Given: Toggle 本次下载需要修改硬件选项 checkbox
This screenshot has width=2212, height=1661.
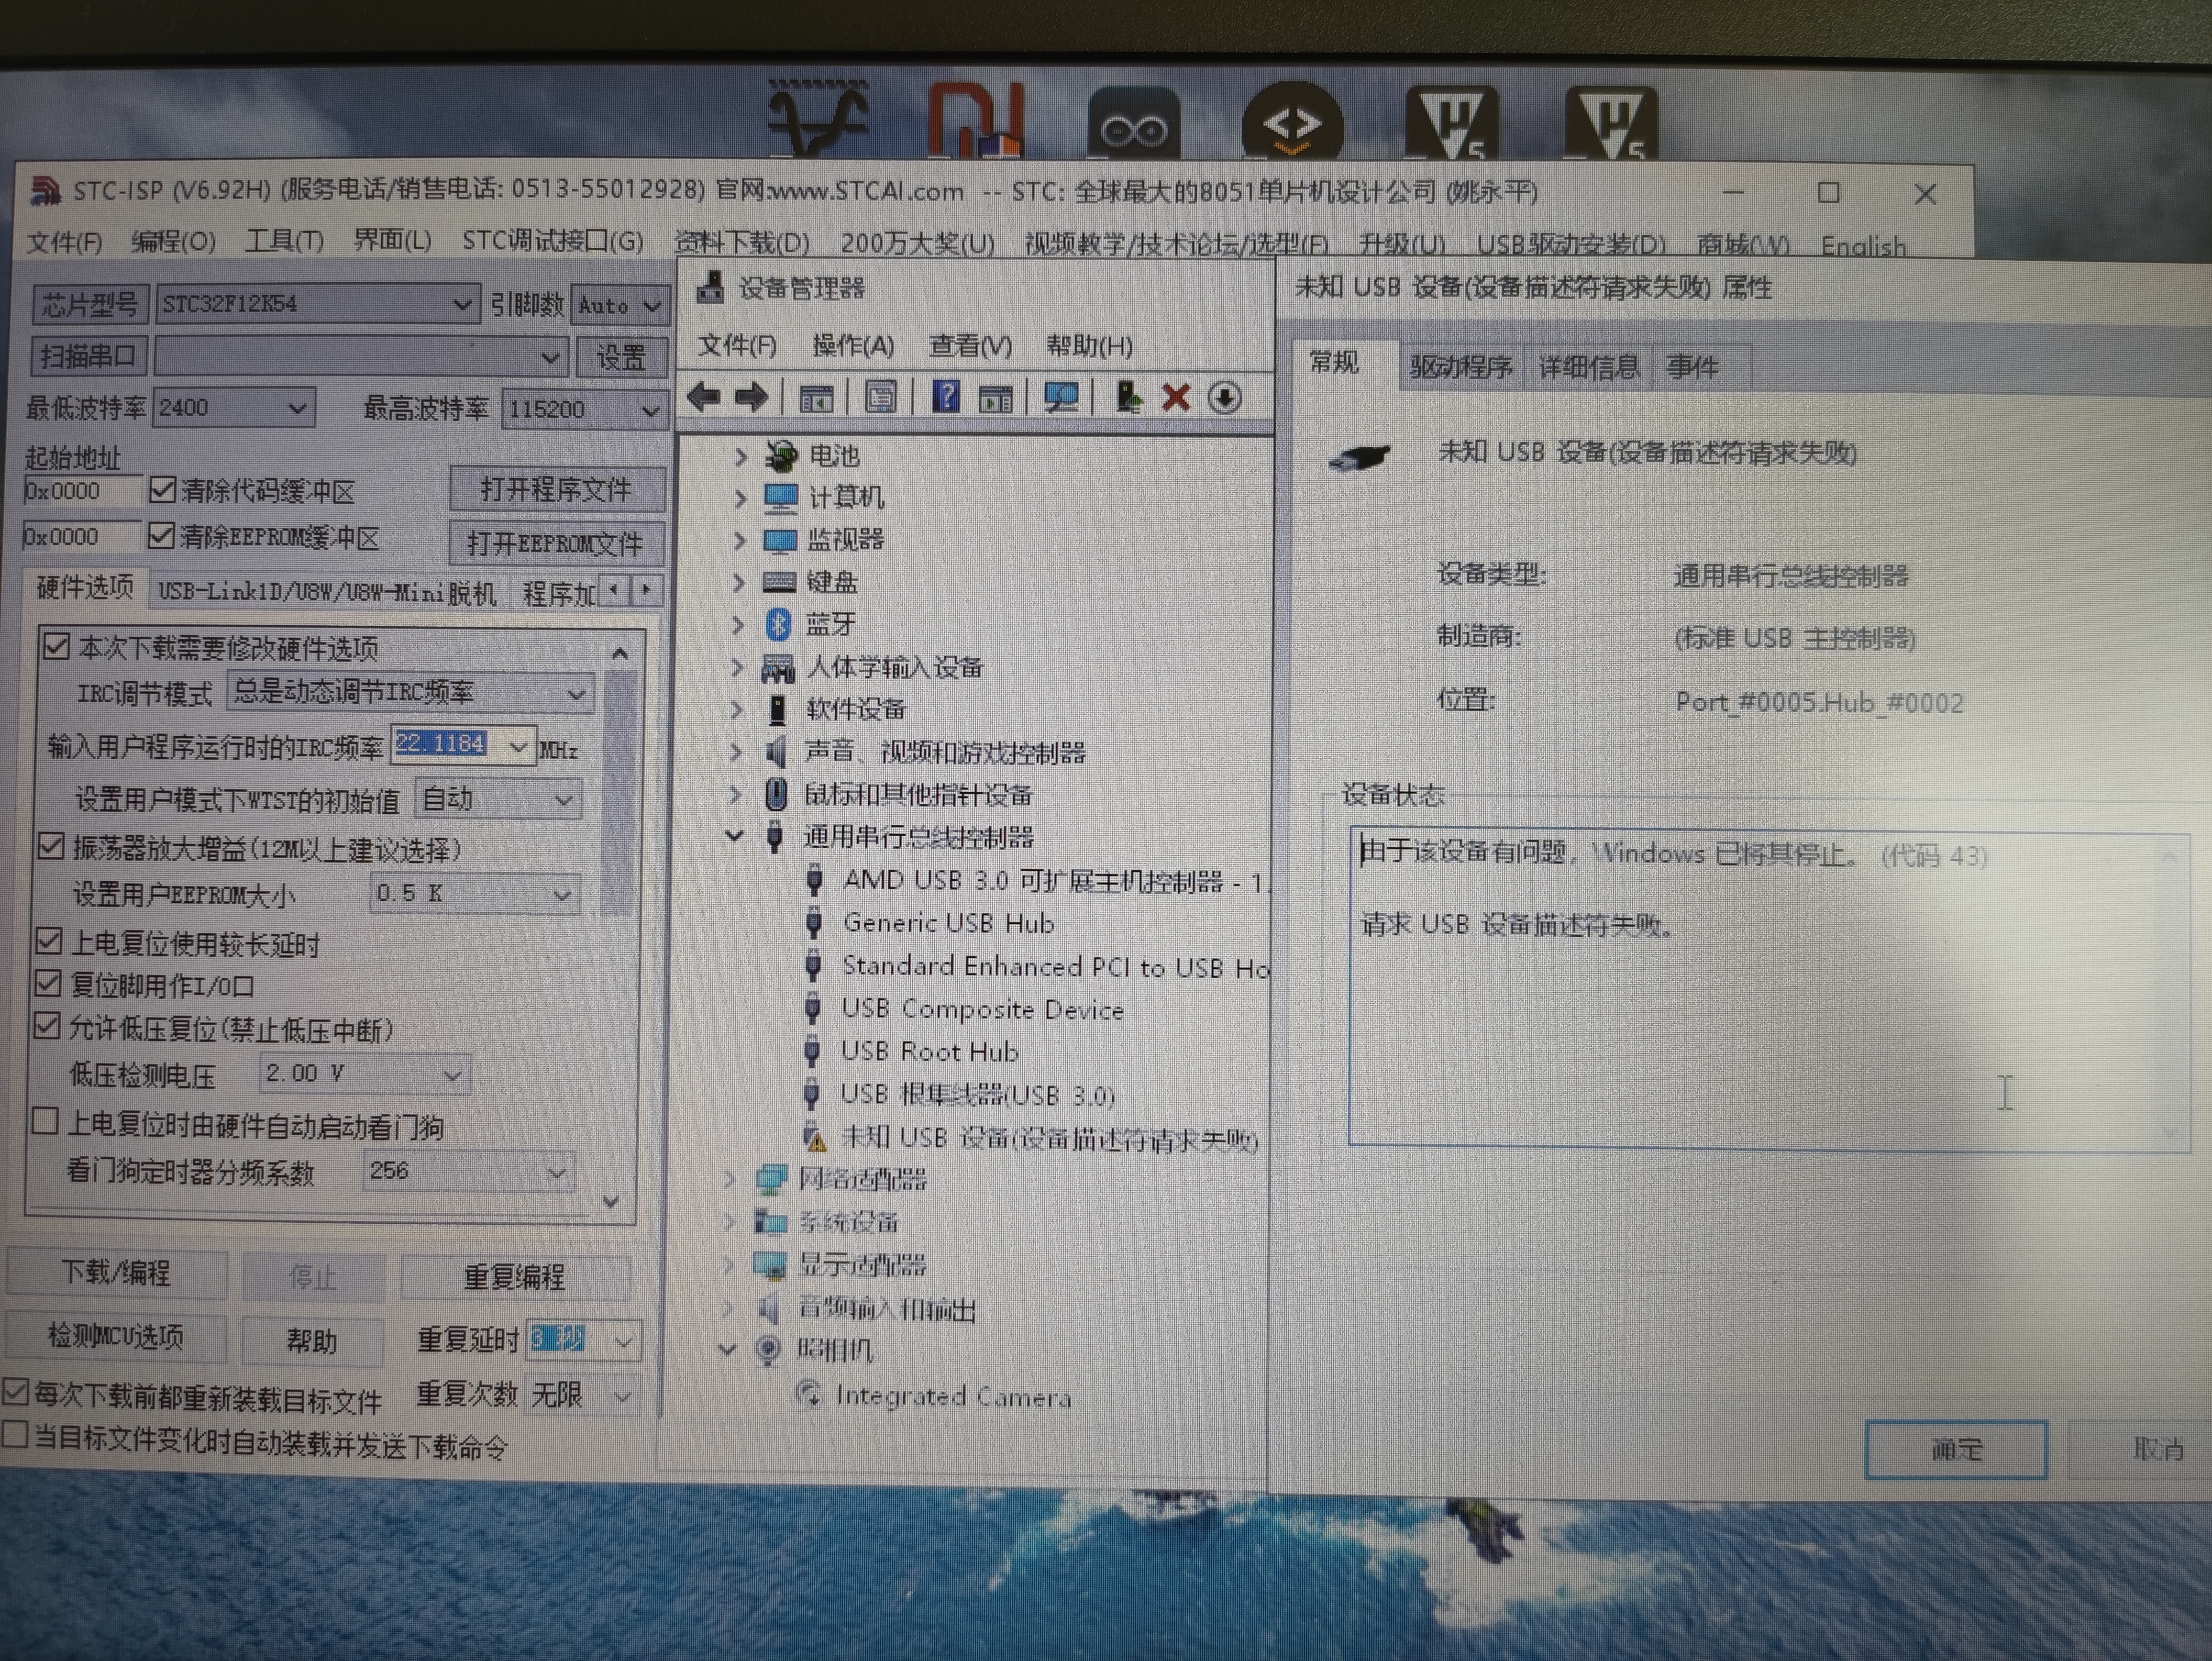Looking at the screenshot, I should coord(57,647).
